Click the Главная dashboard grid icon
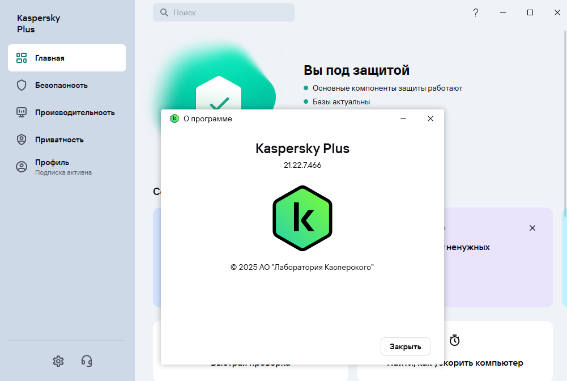The height and width of the screenshot is (381, 567). (x=22, y=58)
